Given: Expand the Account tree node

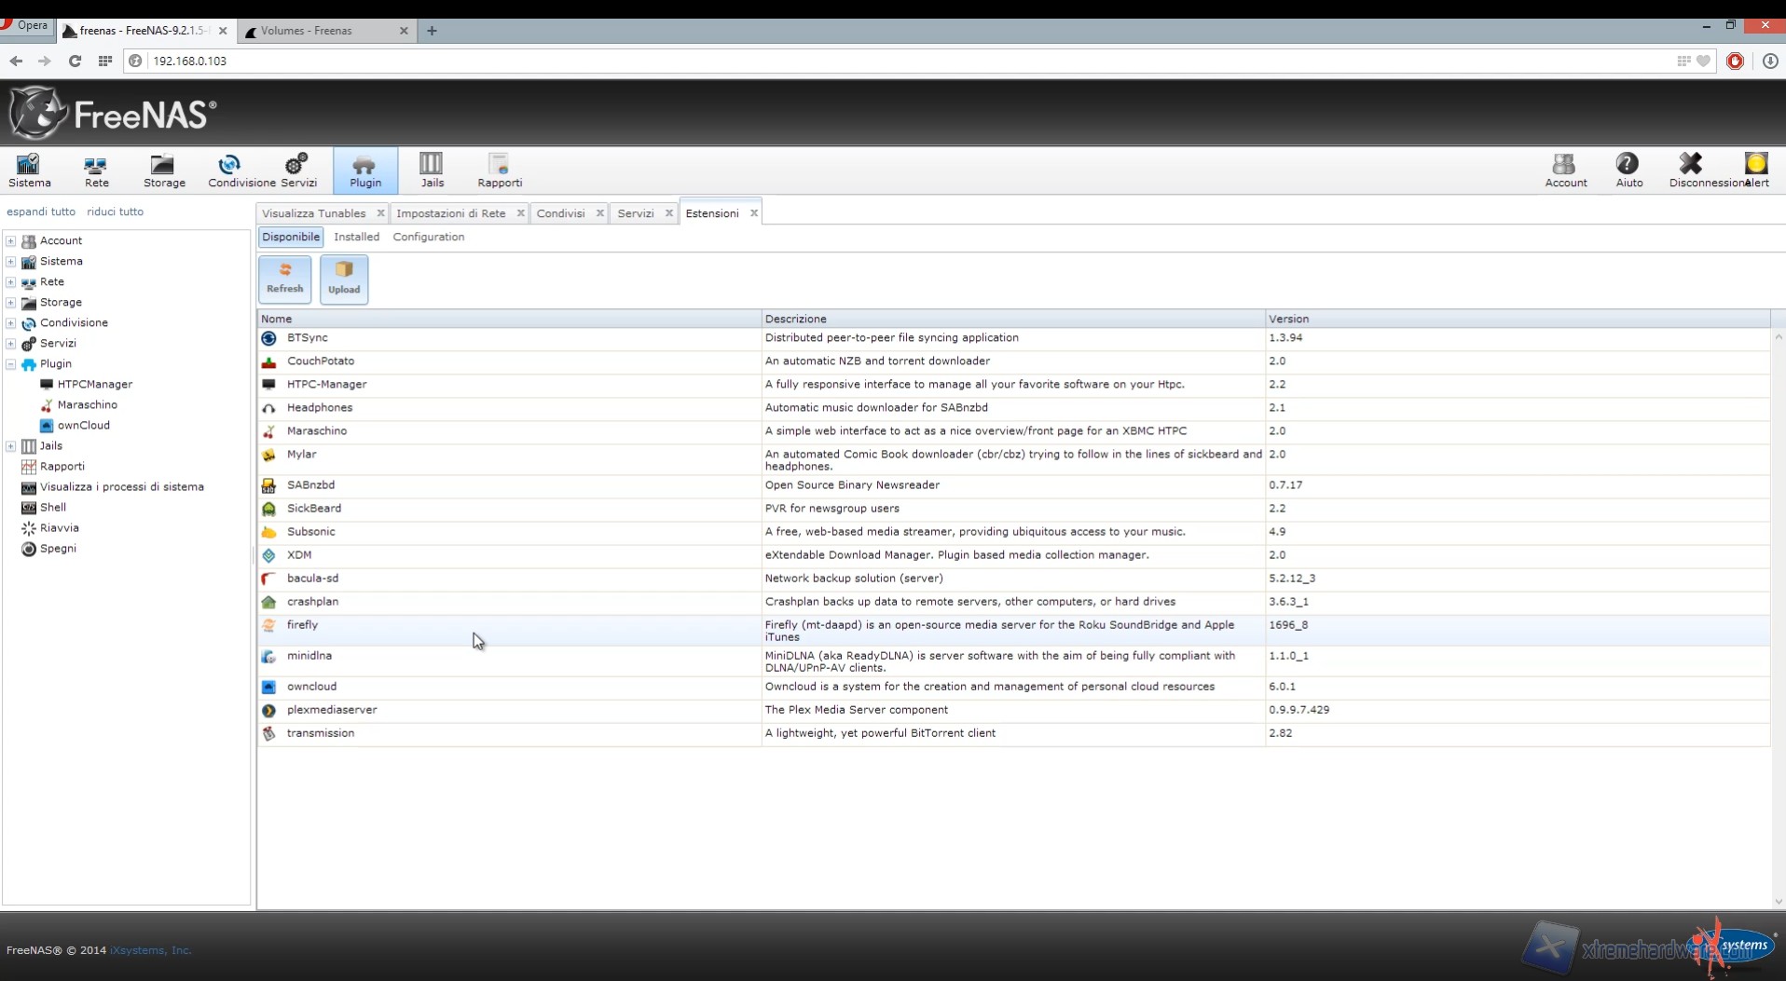Looking at the screenshot, I should pyautogui.click(x=11, y=241).
